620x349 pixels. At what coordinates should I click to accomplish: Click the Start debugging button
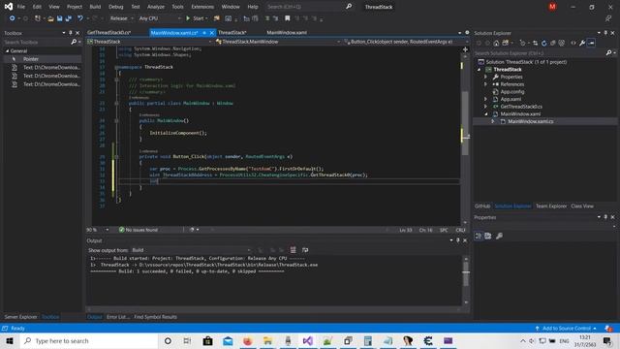(196, 18)
